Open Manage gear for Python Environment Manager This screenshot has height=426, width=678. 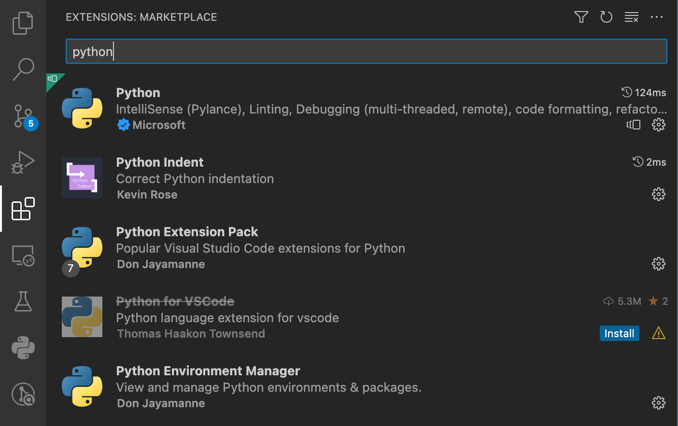[x=659, y=403]
